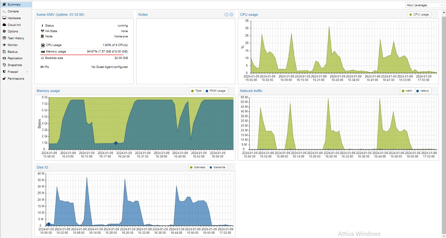
Task: Toggle CPU usage series in legend
Action: [x=419, y=15]
